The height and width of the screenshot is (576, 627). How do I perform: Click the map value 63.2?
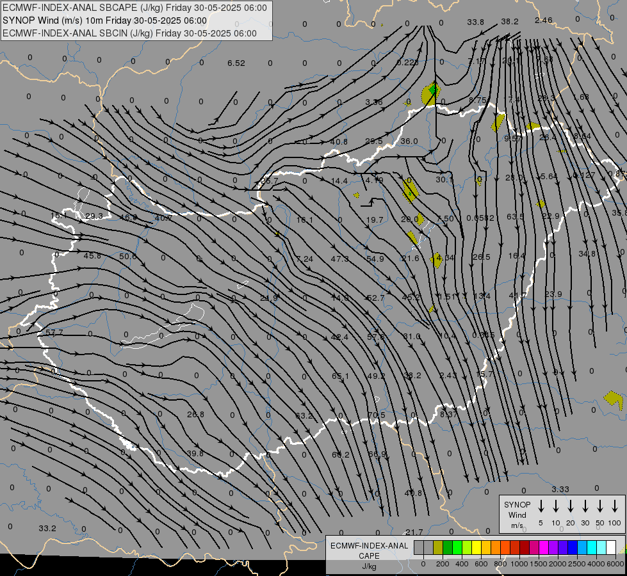tap(304, 416)
